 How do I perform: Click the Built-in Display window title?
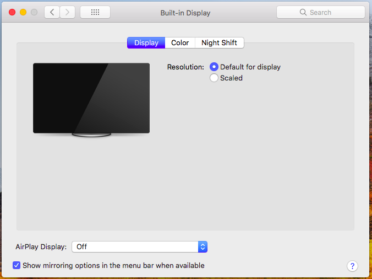click(x=185, y=12)
